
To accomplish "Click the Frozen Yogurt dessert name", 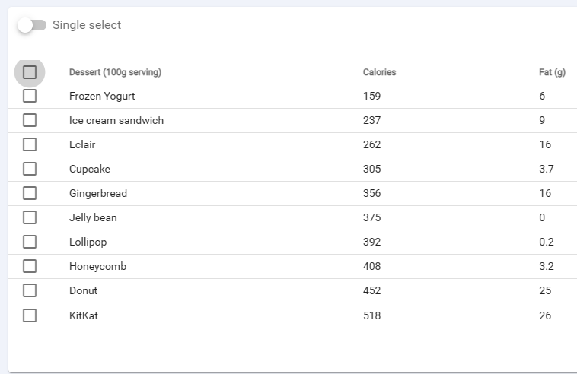I will (102, 96).
